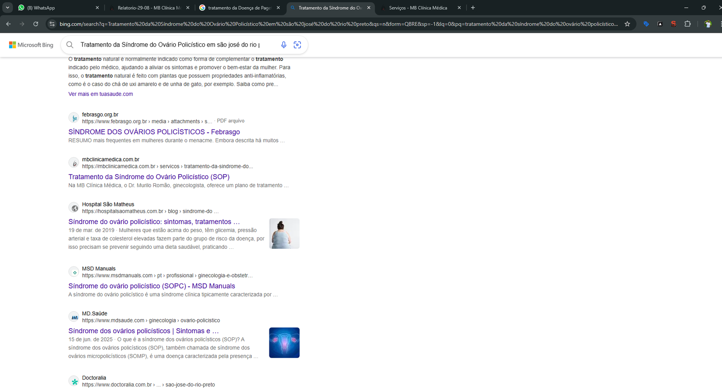Open visual search camera icon
Screen dimensions: 722x391
click(297, 45)
